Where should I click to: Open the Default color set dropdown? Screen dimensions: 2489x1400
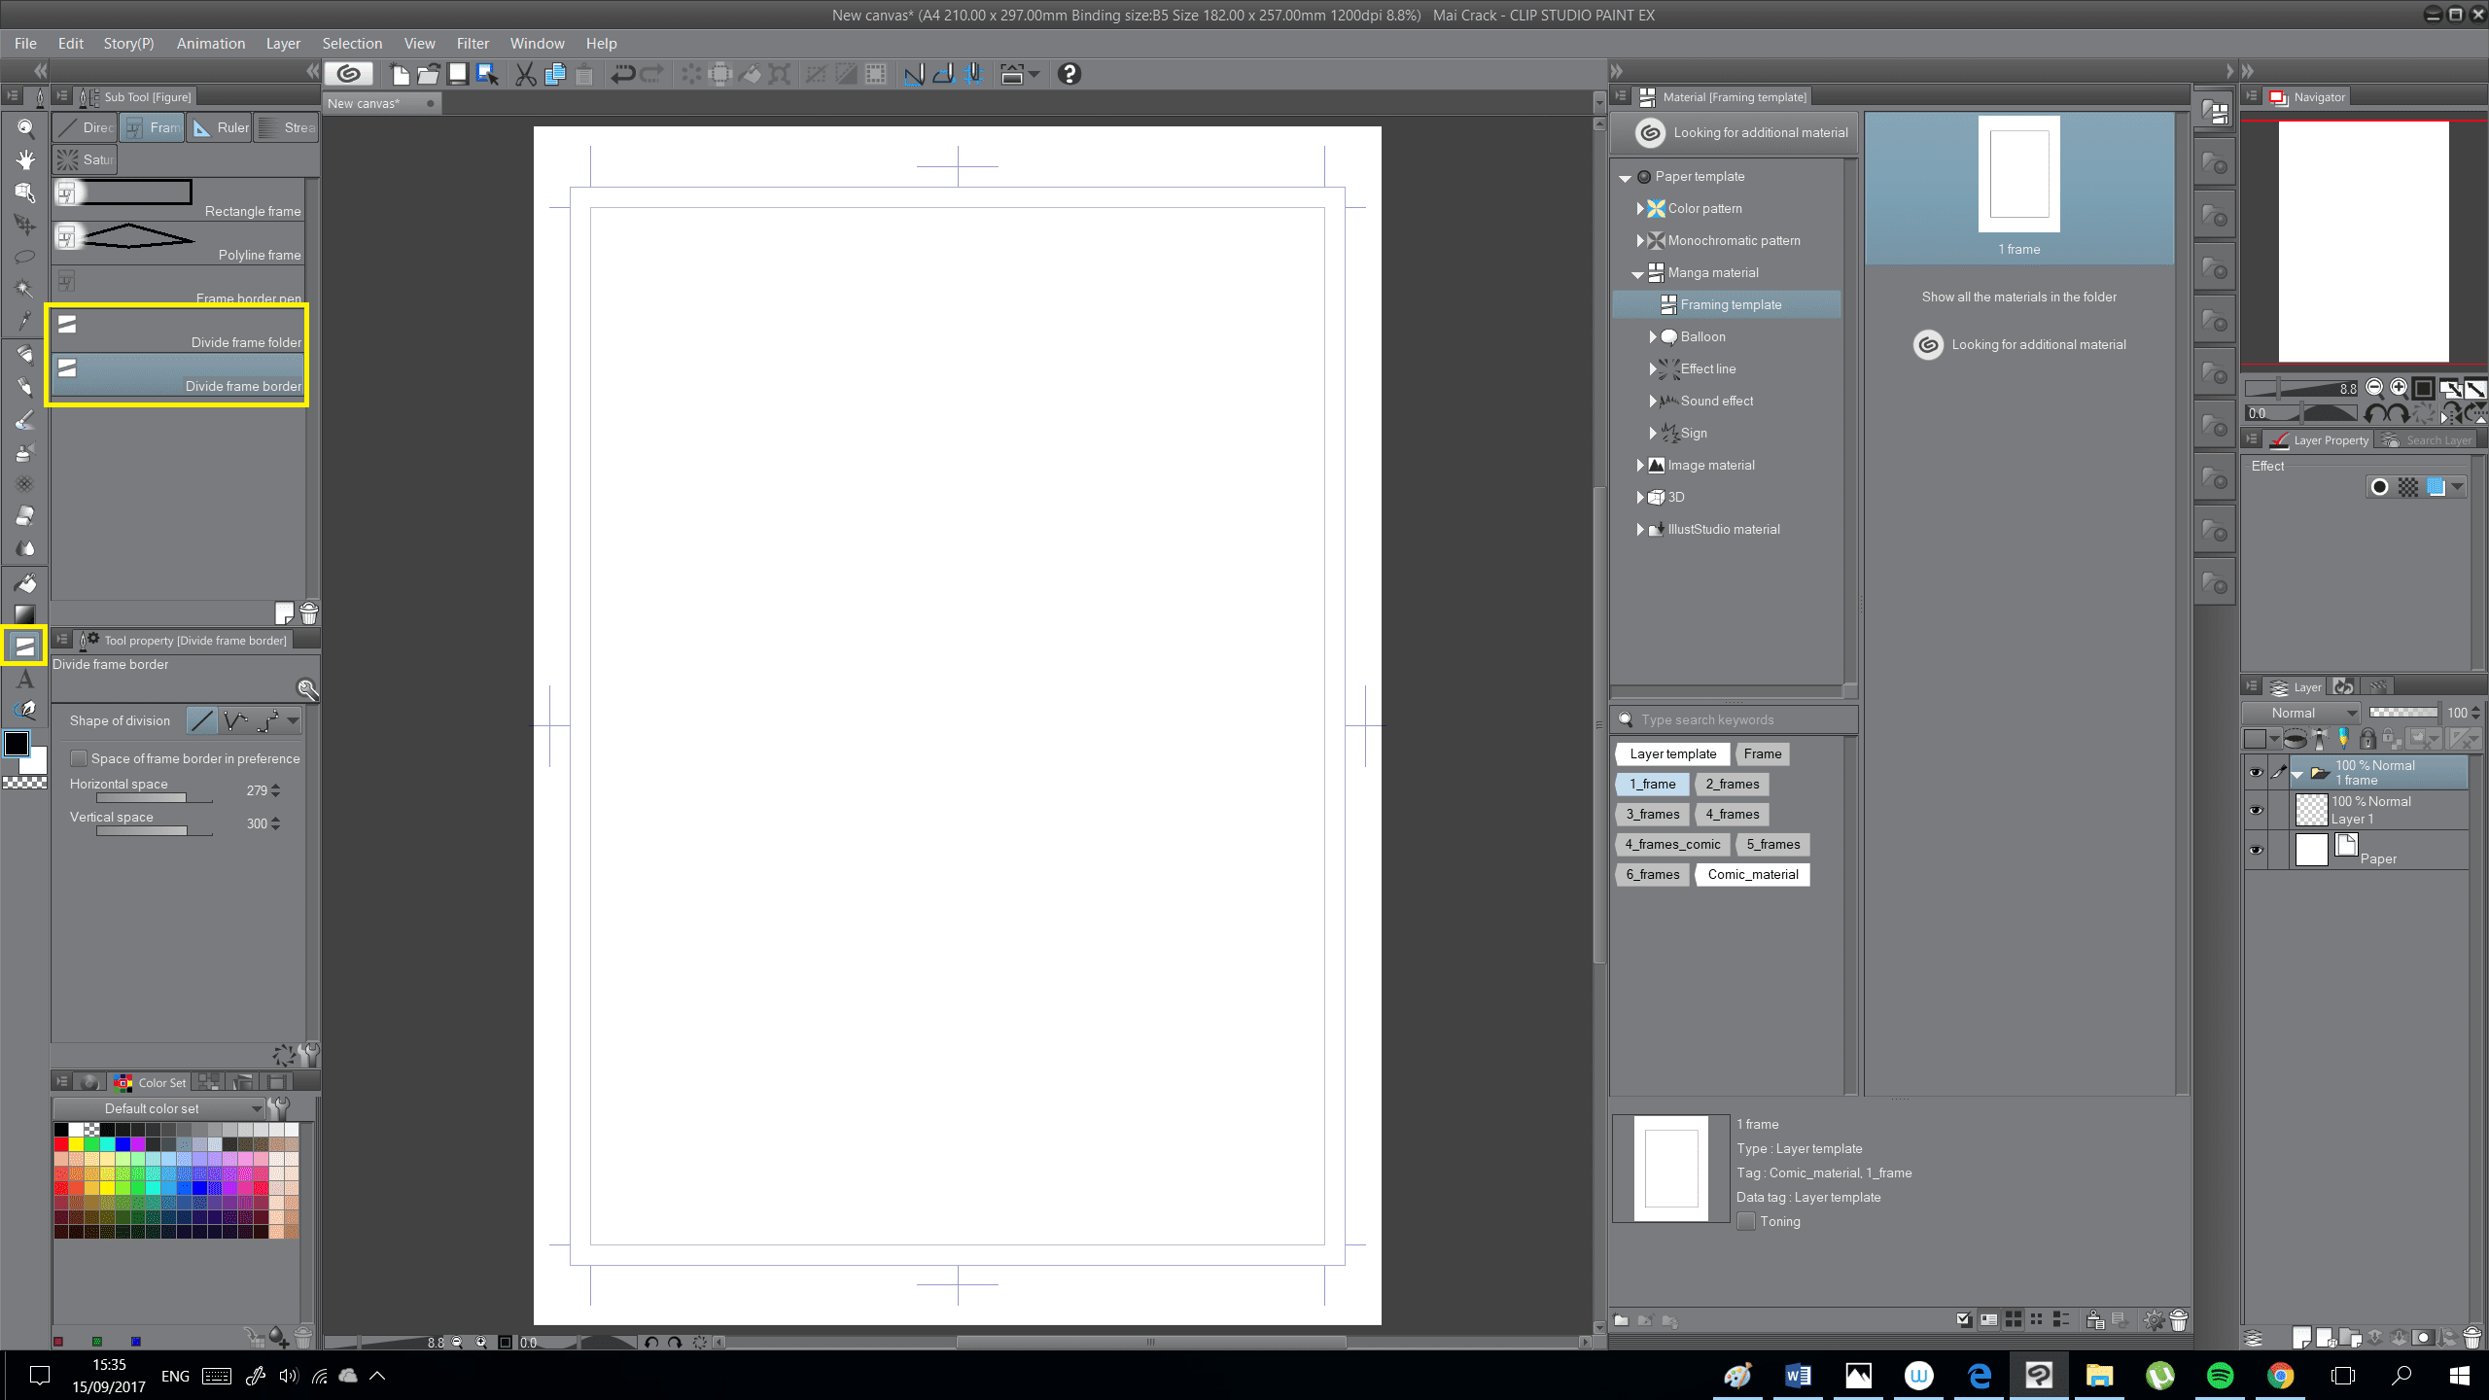pos(158,1108)
